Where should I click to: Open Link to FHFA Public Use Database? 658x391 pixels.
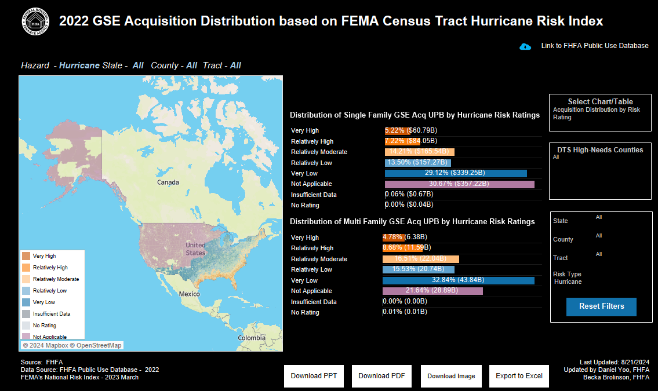tap(595, 46)
